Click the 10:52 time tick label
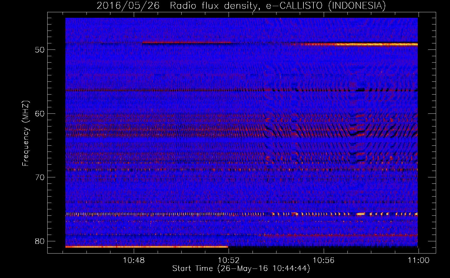 [x=229, y=260]
